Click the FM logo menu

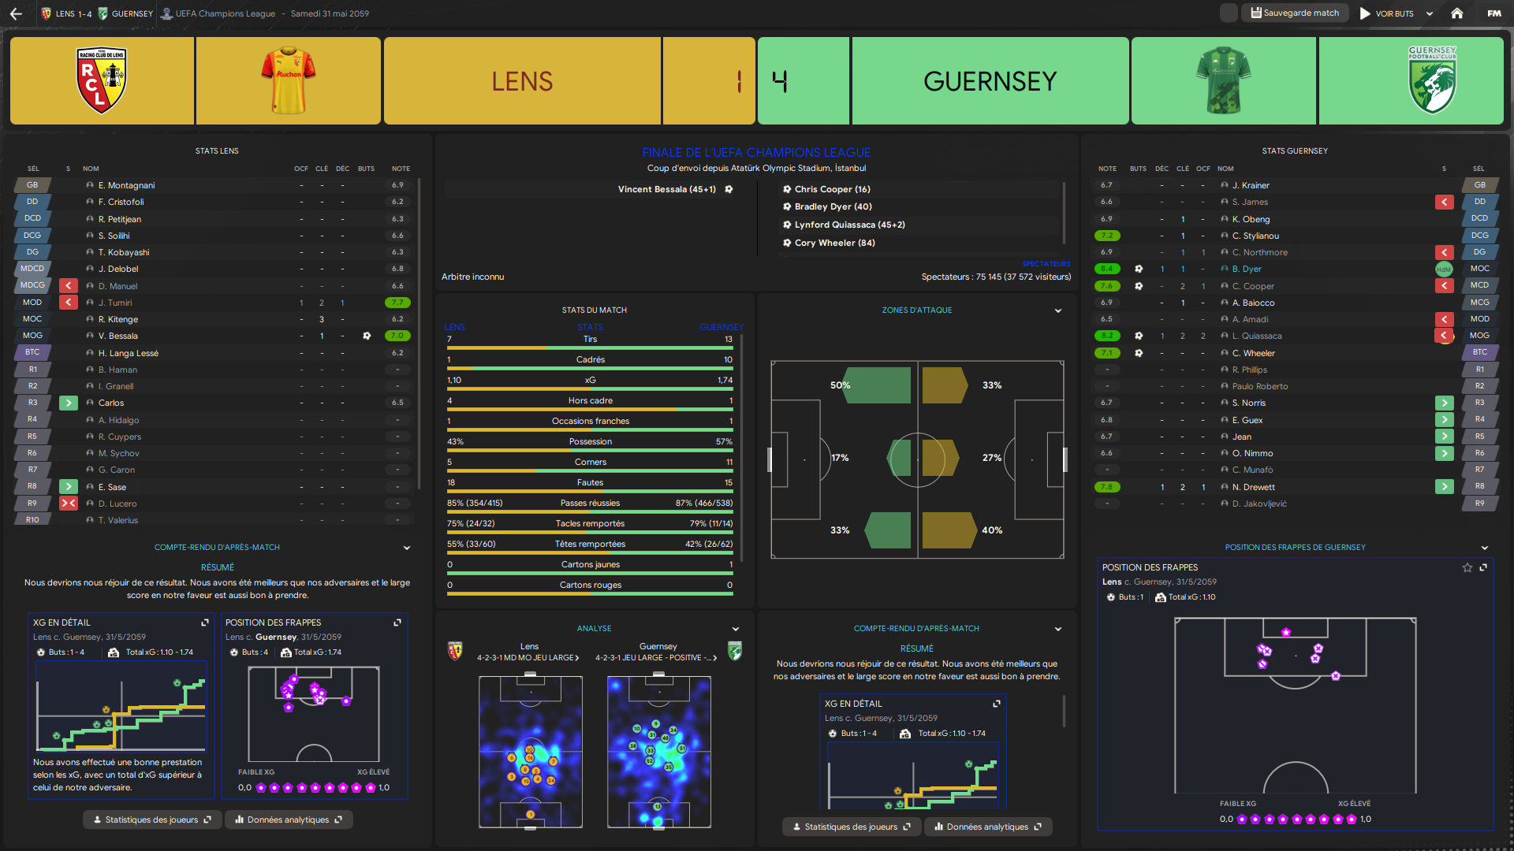coord(1494,13)
